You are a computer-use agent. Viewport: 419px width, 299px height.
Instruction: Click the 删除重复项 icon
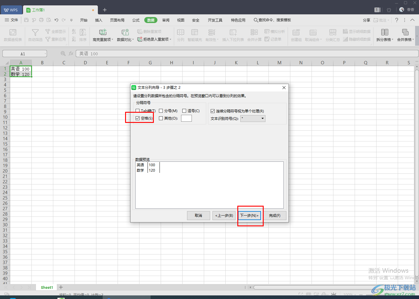139,31
